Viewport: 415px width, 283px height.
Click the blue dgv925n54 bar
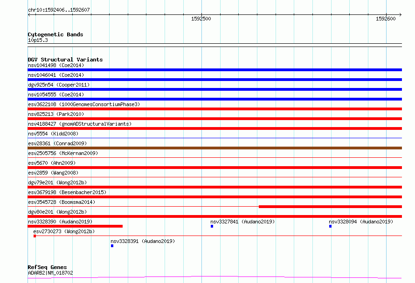tap(214, 89)
